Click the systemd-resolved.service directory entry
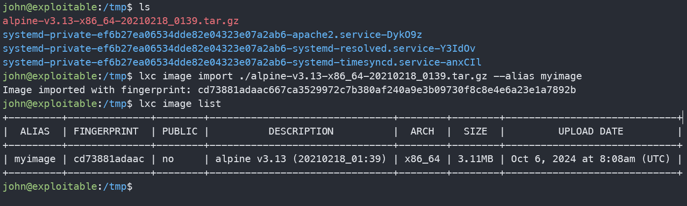Screen dimensions: 687x206 click(x=239, y=49)
